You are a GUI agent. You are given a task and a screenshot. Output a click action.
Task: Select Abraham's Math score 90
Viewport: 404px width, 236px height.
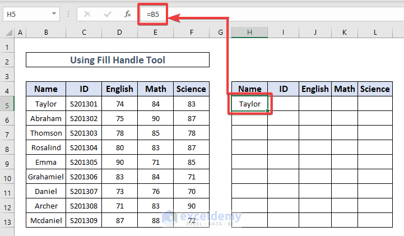pos(155,118)
